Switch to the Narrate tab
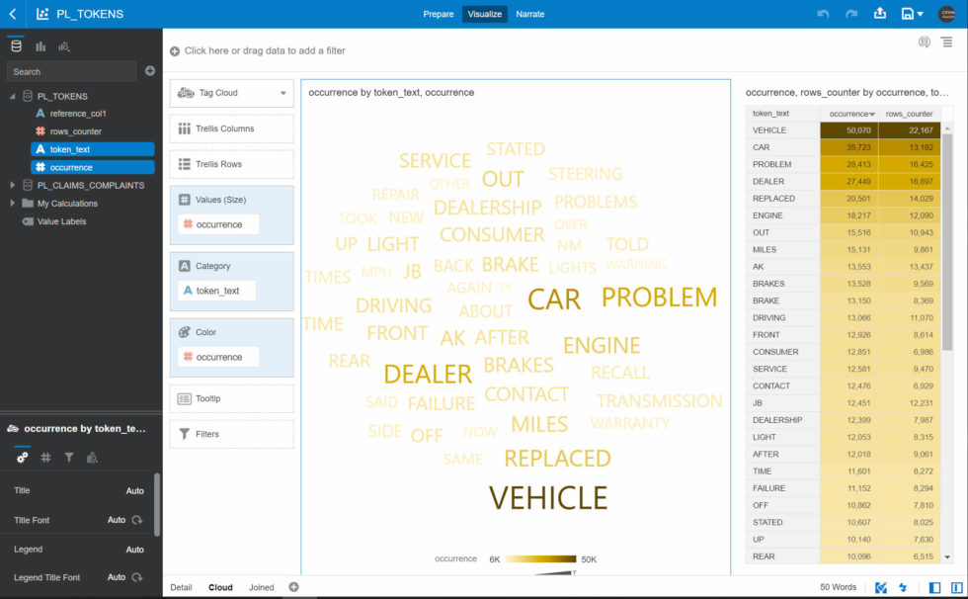The width and height of the screenshot is (968, 599). click(529, 14)
